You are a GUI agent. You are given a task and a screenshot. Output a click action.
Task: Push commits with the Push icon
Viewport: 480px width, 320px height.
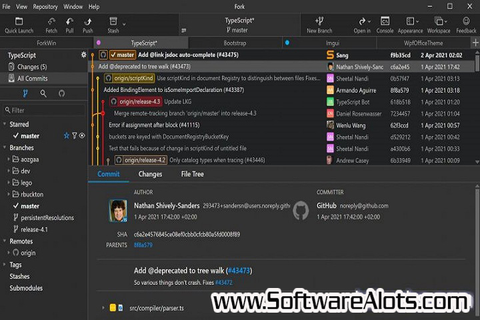click(x=87, y=25)
